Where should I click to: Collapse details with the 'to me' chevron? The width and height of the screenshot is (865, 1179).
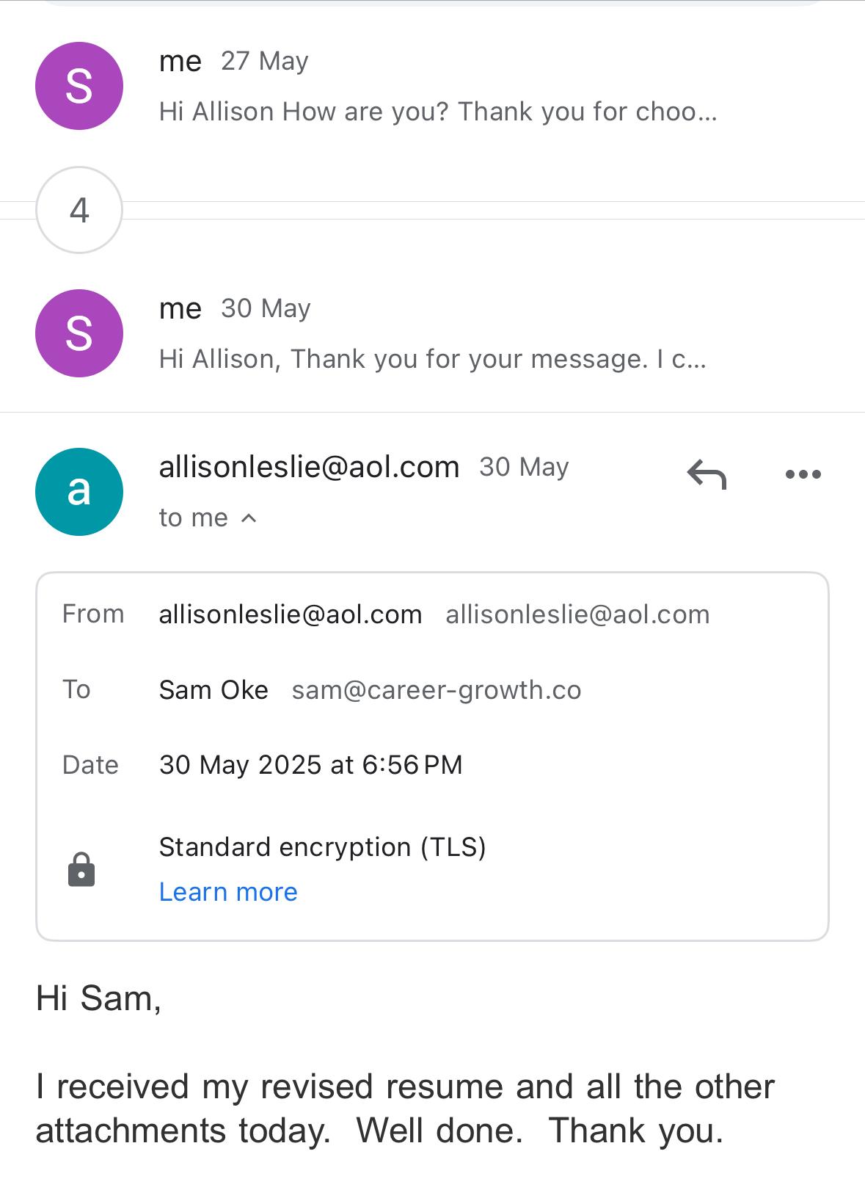tap(249, 518)
